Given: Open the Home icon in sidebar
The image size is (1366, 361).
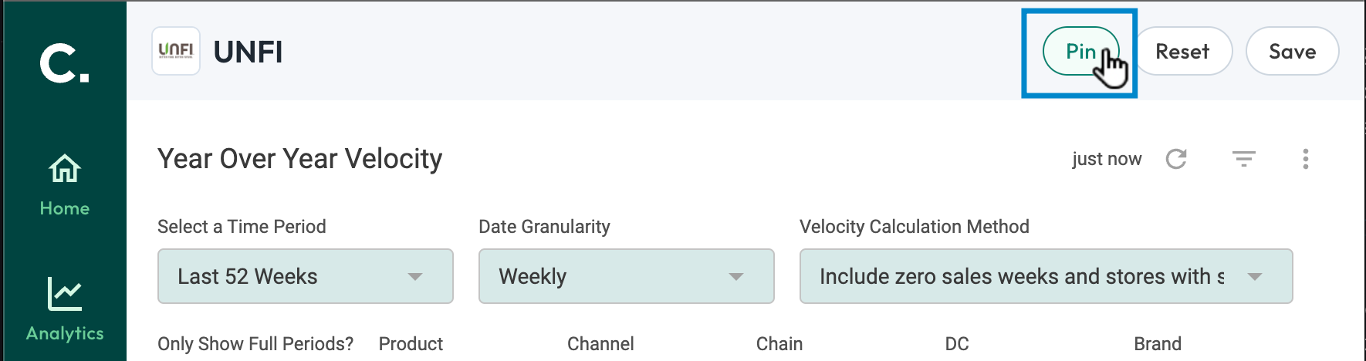Looking at the screenshot, I should click(x=65, y=168).
